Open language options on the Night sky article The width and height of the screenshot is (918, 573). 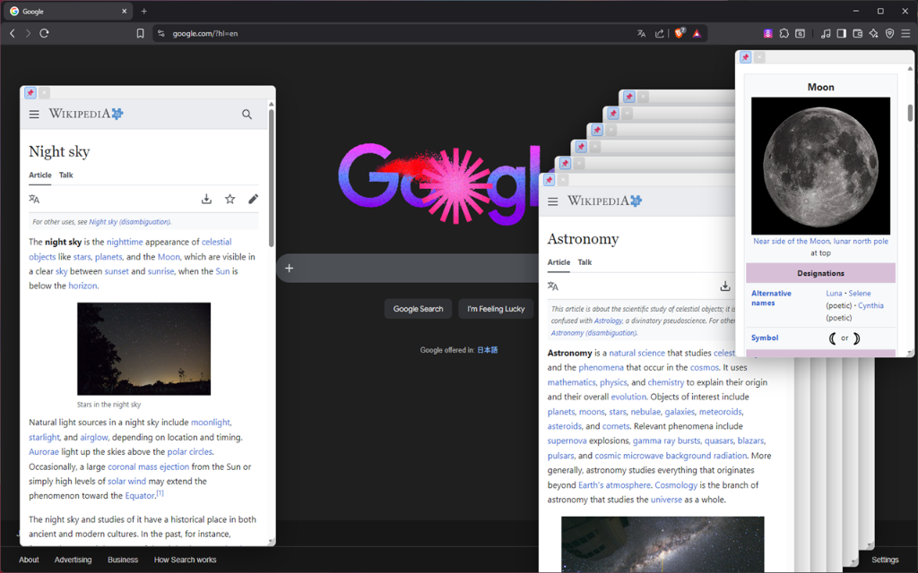pos(34,199)
